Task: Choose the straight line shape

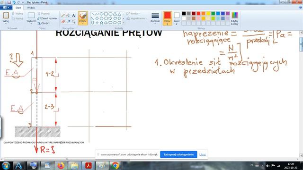Action: coord(93,14)
